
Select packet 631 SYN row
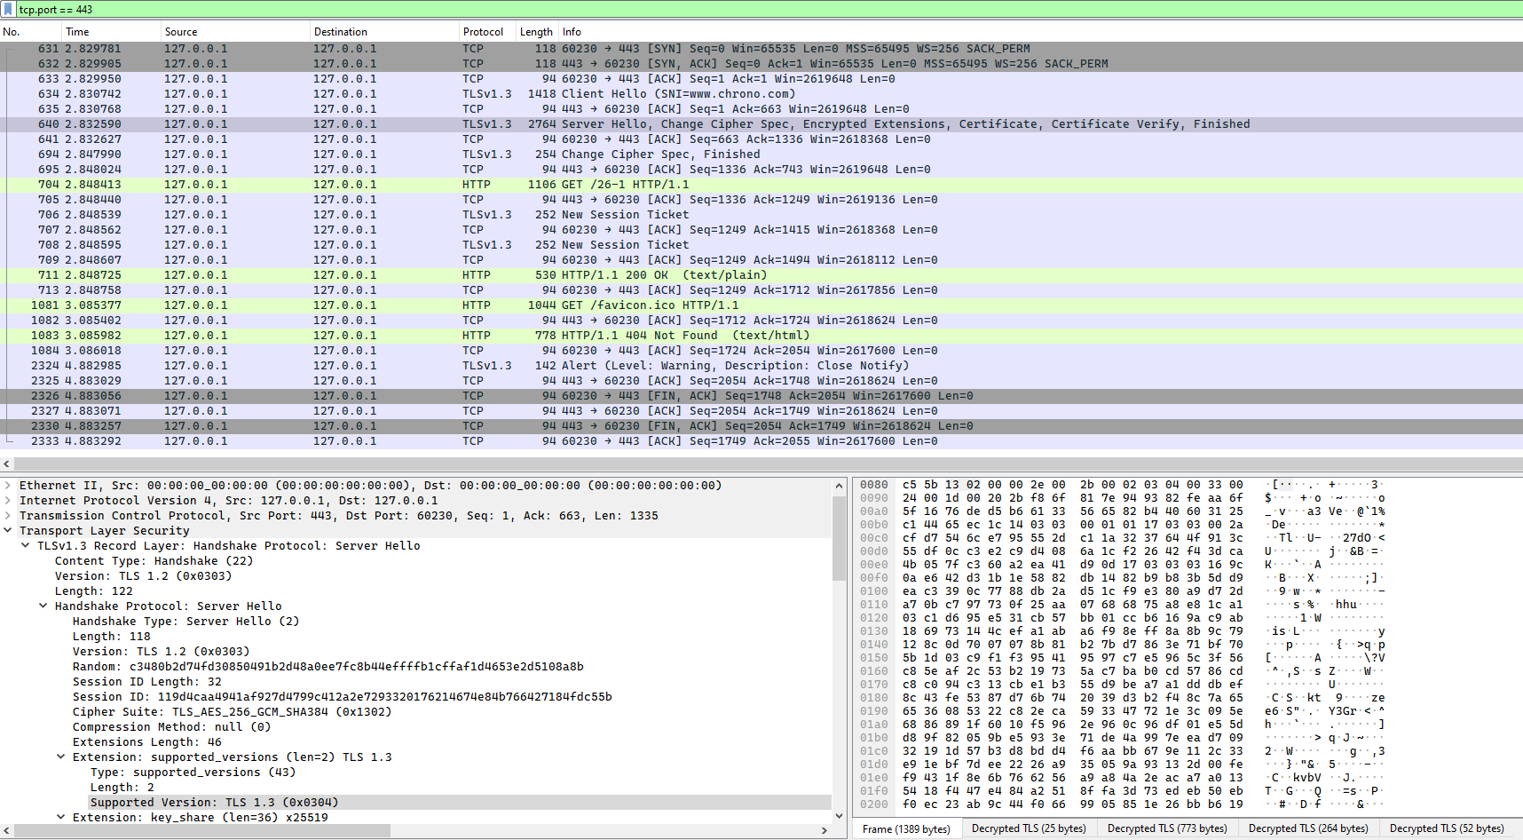point(761,48)
